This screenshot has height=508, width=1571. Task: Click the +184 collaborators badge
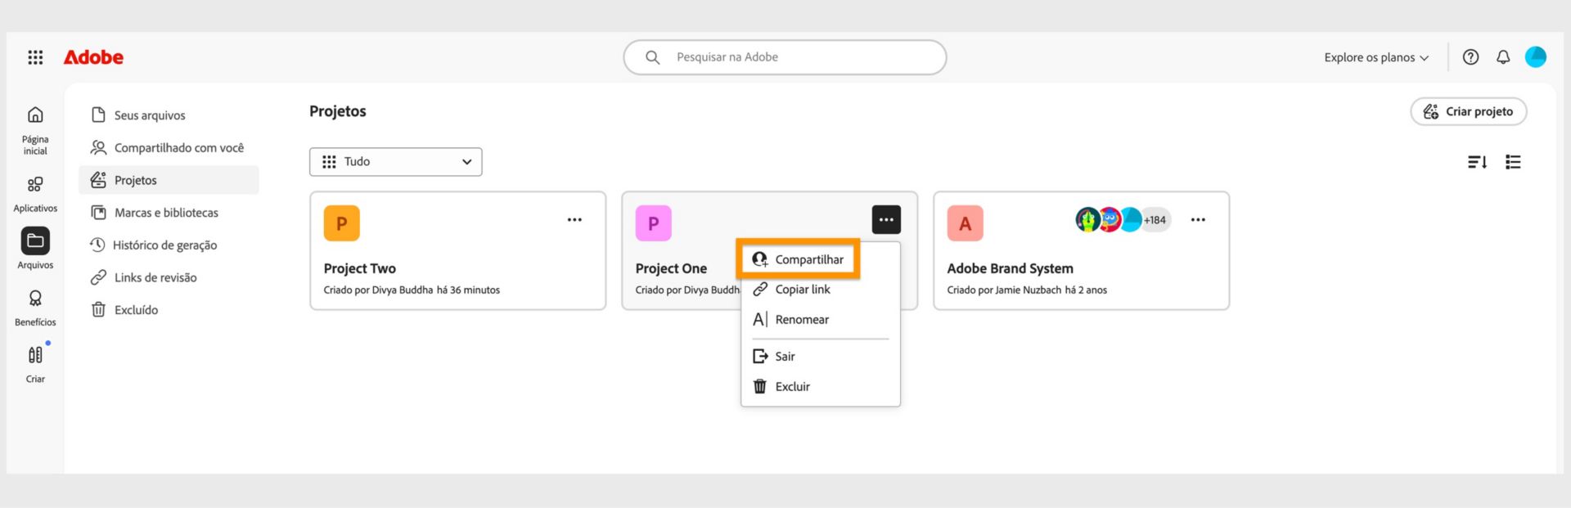pos(1155,220)
